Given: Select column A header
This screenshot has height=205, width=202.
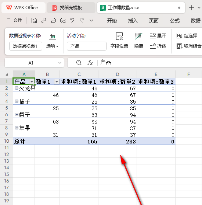Looking at the screenshot, I should [24, 74].
